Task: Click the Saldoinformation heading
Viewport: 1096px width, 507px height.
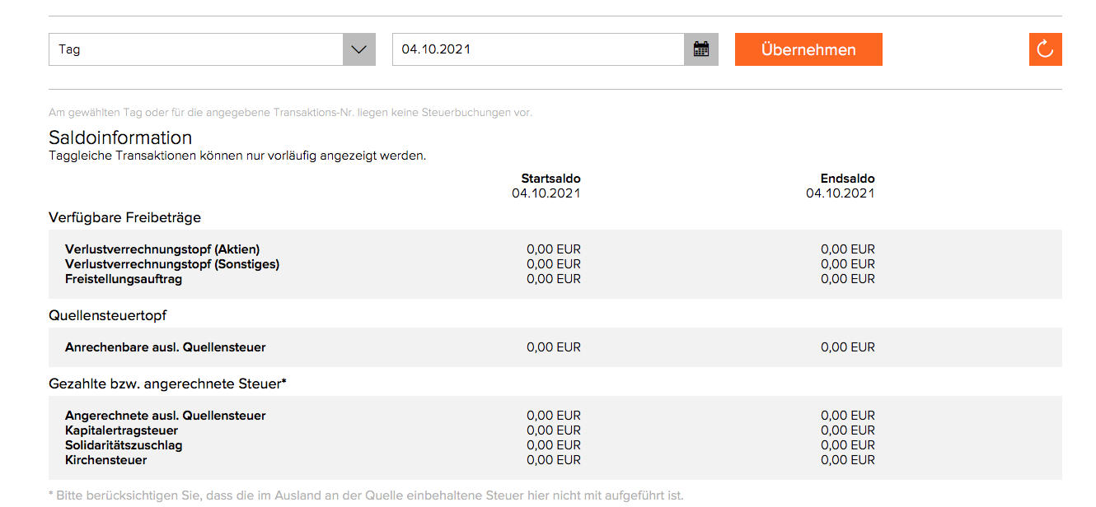Action: pyautogui.click(x=120, y=137)
